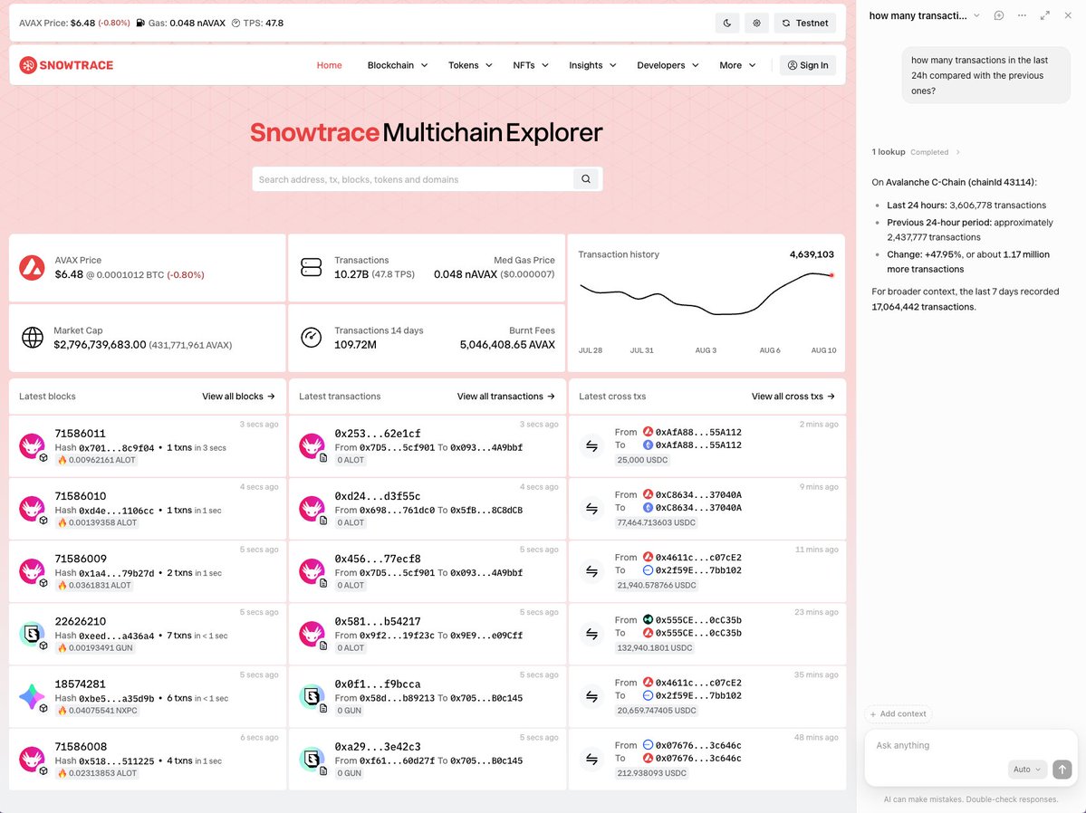Open block 71586011

[81, 434]
